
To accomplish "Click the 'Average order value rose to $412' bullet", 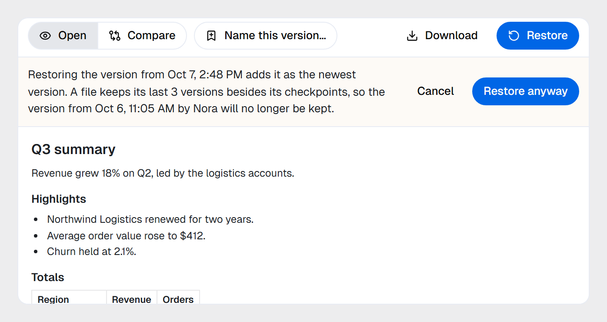I will point(126,236).
